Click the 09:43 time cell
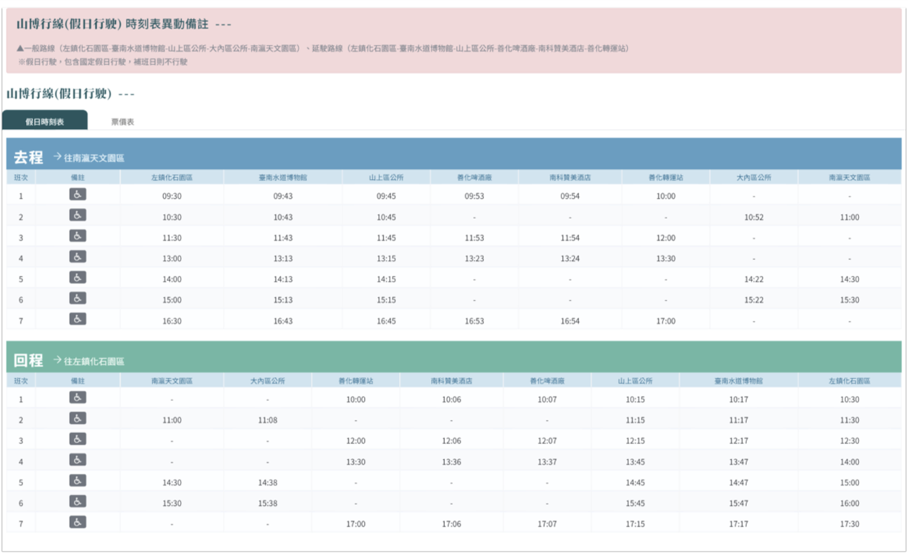 [283, 196]
